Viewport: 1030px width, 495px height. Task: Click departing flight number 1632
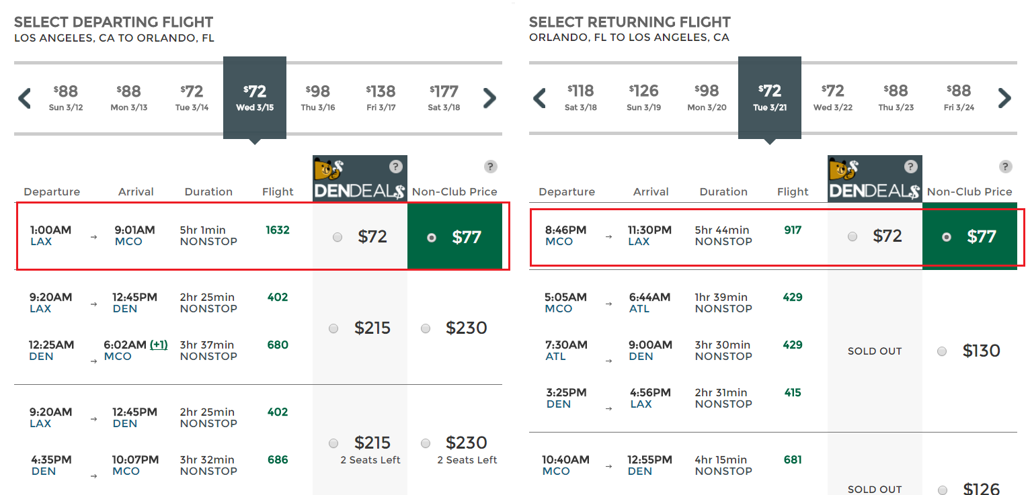click(x=278, y=230)
